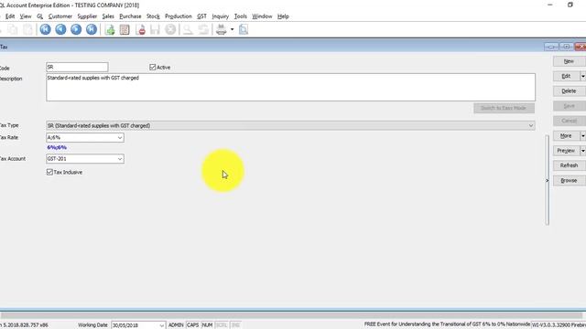Click the New button
Image resolution: width=586 pixels, height=329 pixels.
pyautogui.click(x=569, y=61)
